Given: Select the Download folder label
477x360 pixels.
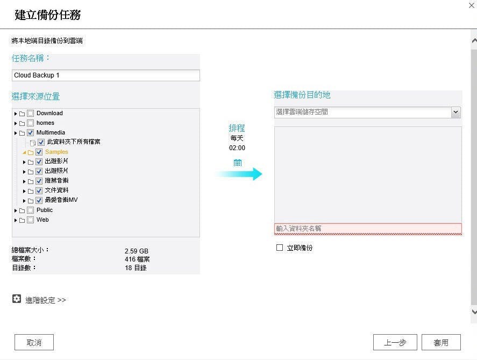Looking at the screenshot, I should 49,113.
